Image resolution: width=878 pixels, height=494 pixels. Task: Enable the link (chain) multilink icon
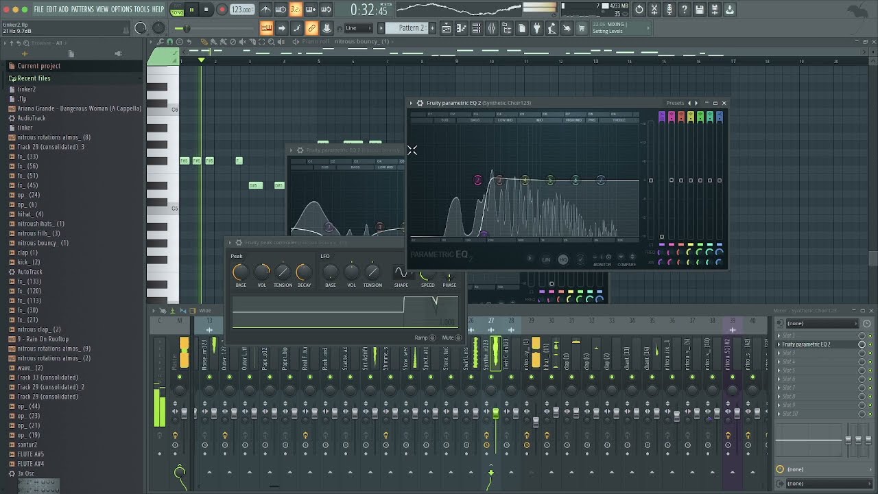pos(311,28)
